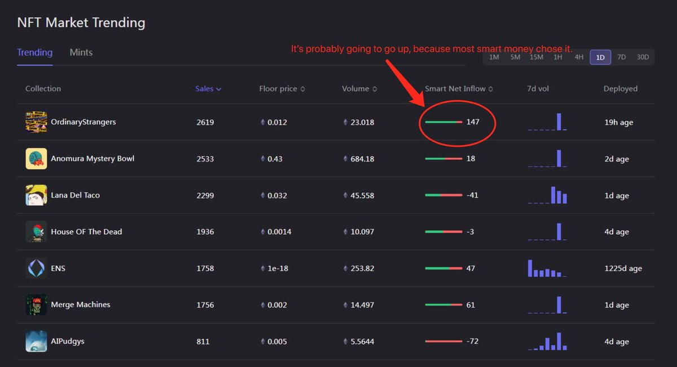
Task: Open the Anomura Mystery Bowl name
Action: click(93, 159)
